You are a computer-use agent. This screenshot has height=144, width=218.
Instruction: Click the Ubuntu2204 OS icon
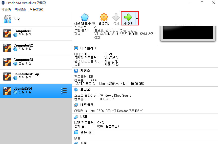[7, 91]
